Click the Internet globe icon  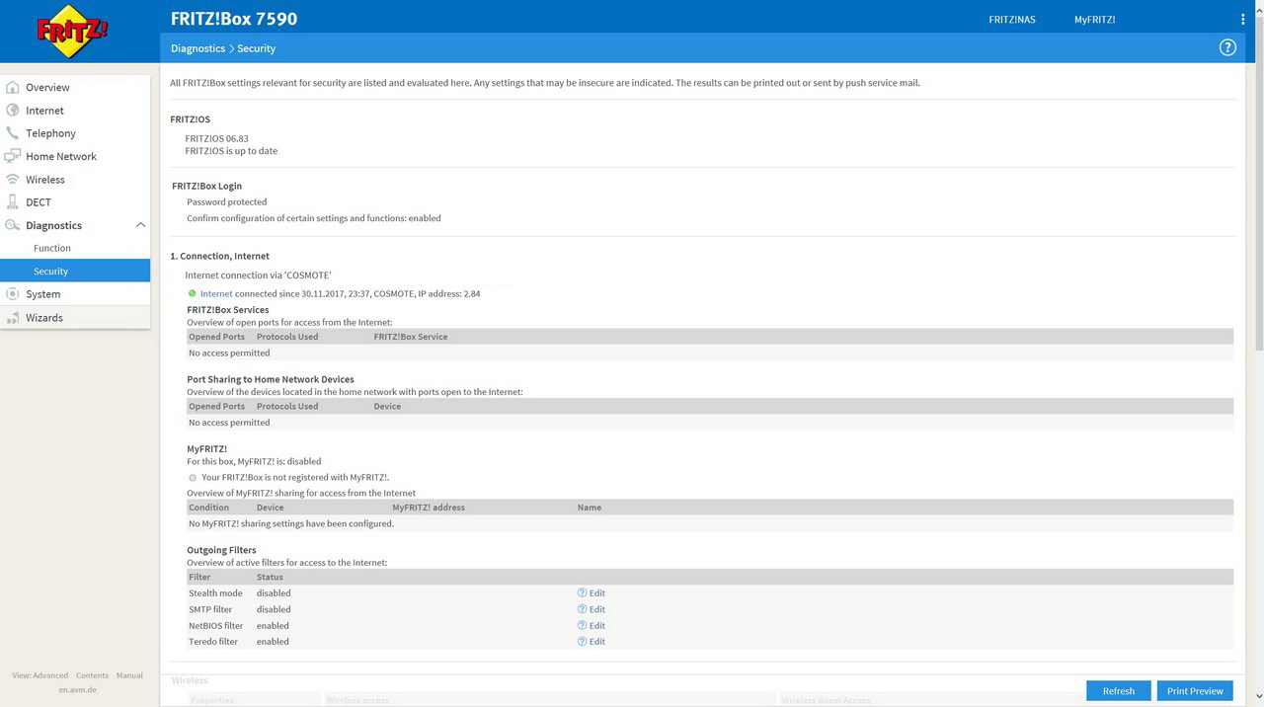[x=13, y=110]
